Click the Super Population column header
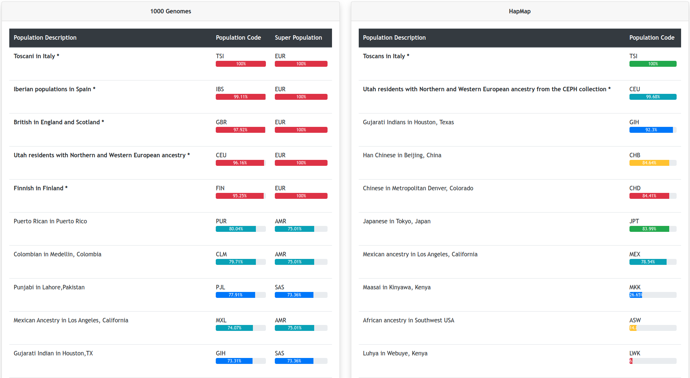The image size is (690, 378). coord(298,38)
